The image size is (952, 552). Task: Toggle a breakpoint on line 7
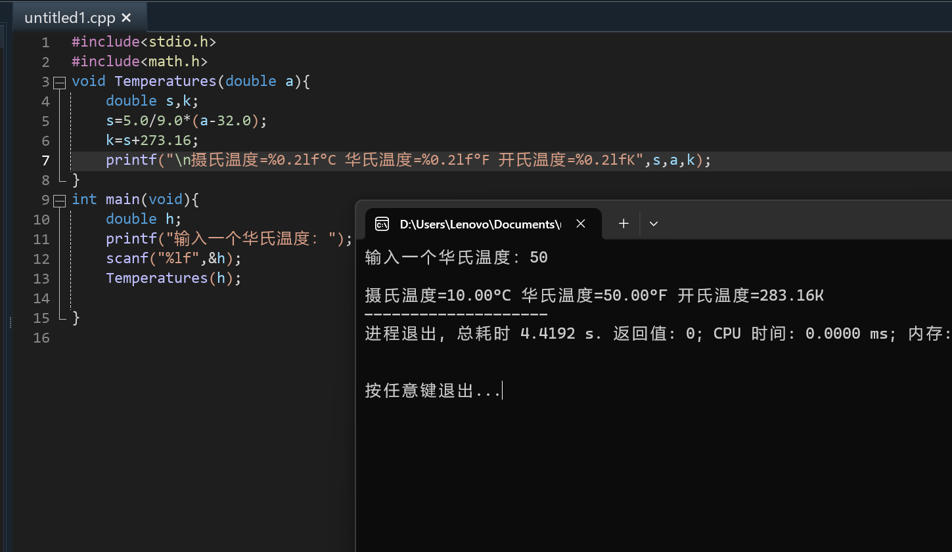tap(30, 160)
